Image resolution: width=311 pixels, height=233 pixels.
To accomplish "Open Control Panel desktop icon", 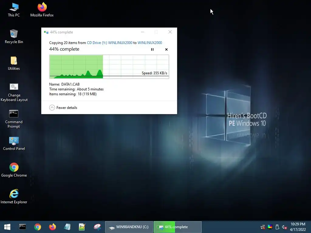I will (x=14, y=144).
